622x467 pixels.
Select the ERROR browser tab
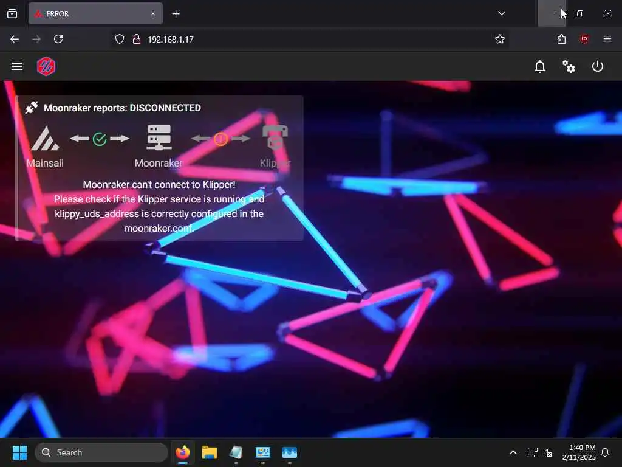click(95, 14)
